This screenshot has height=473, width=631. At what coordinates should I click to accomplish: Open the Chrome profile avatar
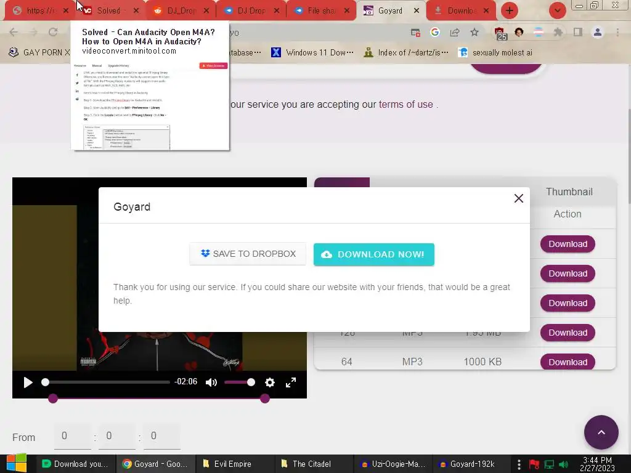pyautogui.click(x=598, y=32)
